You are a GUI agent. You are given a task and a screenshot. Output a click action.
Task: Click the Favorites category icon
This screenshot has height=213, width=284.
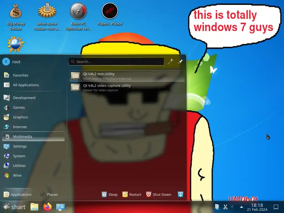pos(7,75)
